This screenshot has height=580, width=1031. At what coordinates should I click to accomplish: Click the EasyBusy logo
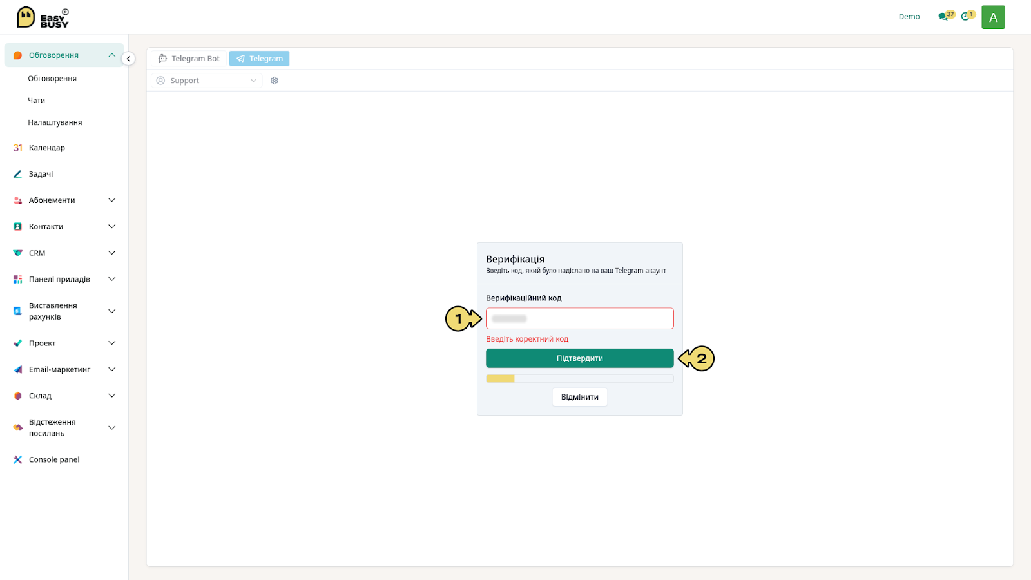43,17
